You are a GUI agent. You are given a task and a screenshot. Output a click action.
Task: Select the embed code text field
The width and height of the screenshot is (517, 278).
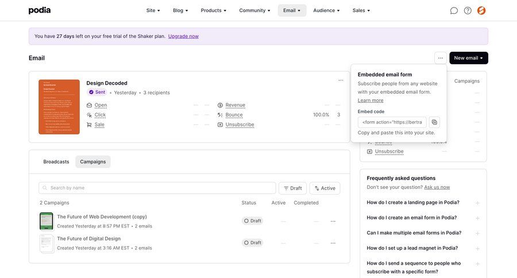[392, 122]
